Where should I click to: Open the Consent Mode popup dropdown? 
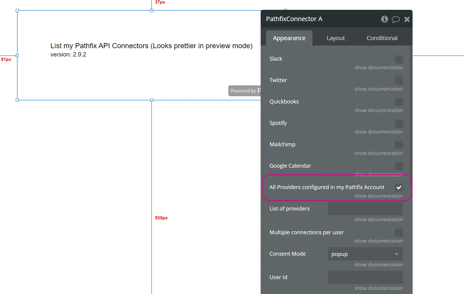(365, 254)
